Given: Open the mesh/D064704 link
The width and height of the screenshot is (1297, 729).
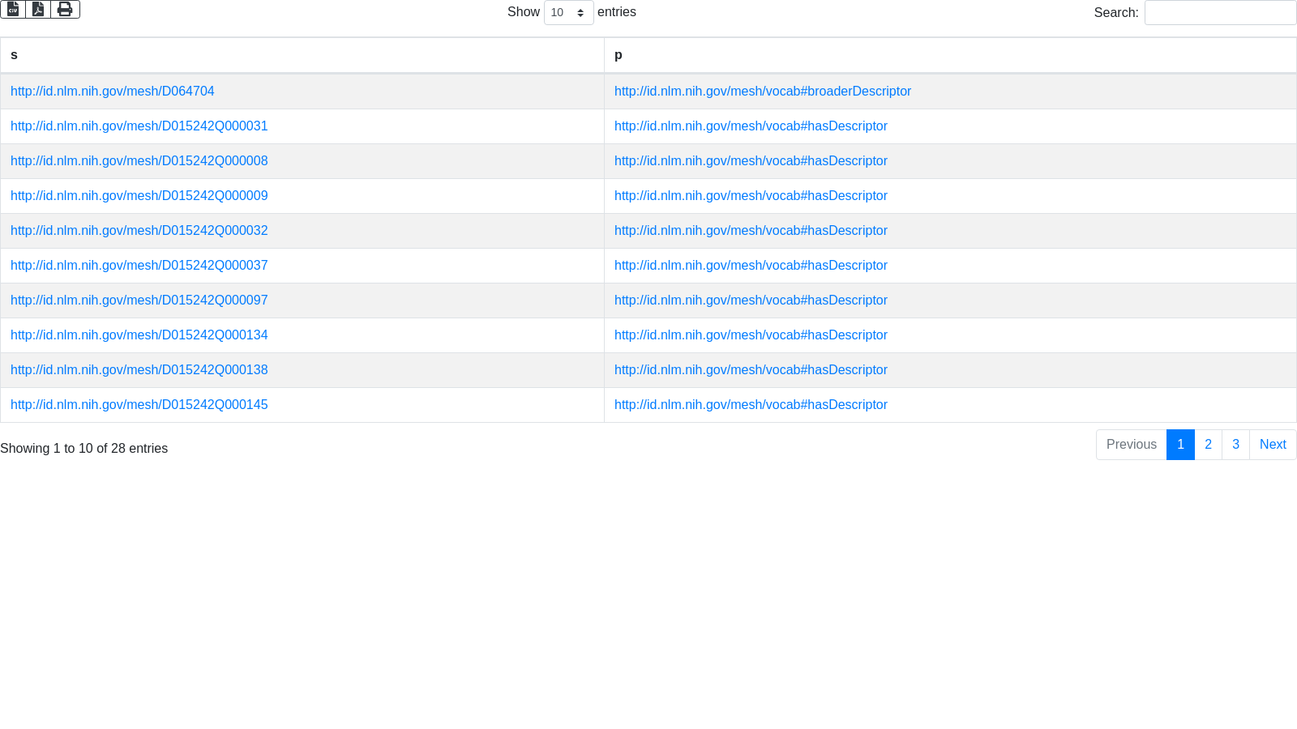Looking at the screenshot, I should pos(113,92).
